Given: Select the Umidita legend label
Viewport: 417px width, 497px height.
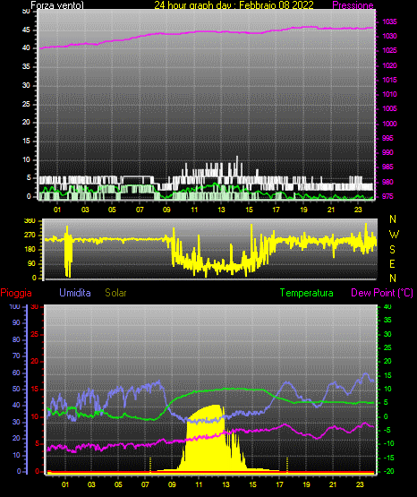Looking at the screenshot, I should point(75,293).
